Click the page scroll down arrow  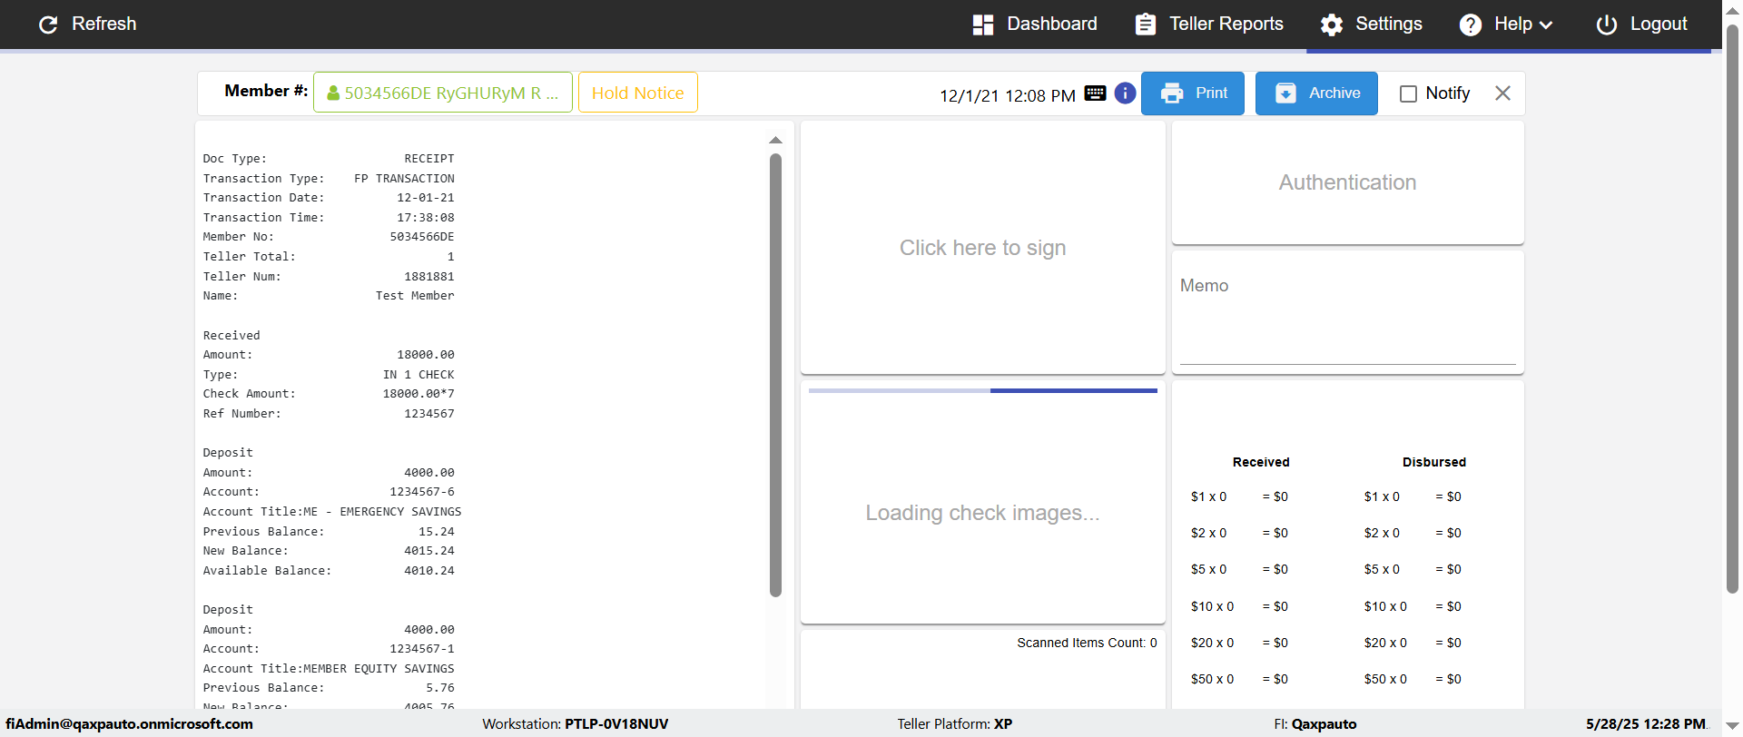pos(1732,725)
